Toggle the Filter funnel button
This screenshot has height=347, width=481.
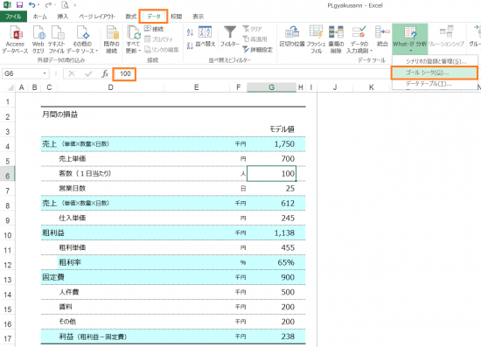tap(229, 37)
